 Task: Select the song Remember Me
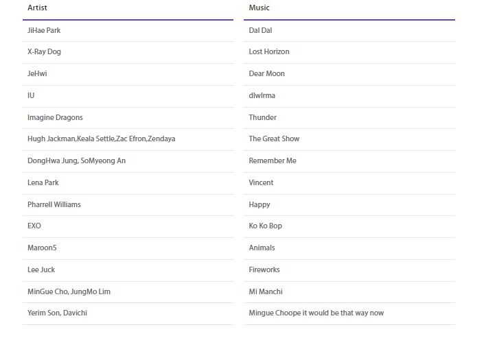(x=272, y=160)
